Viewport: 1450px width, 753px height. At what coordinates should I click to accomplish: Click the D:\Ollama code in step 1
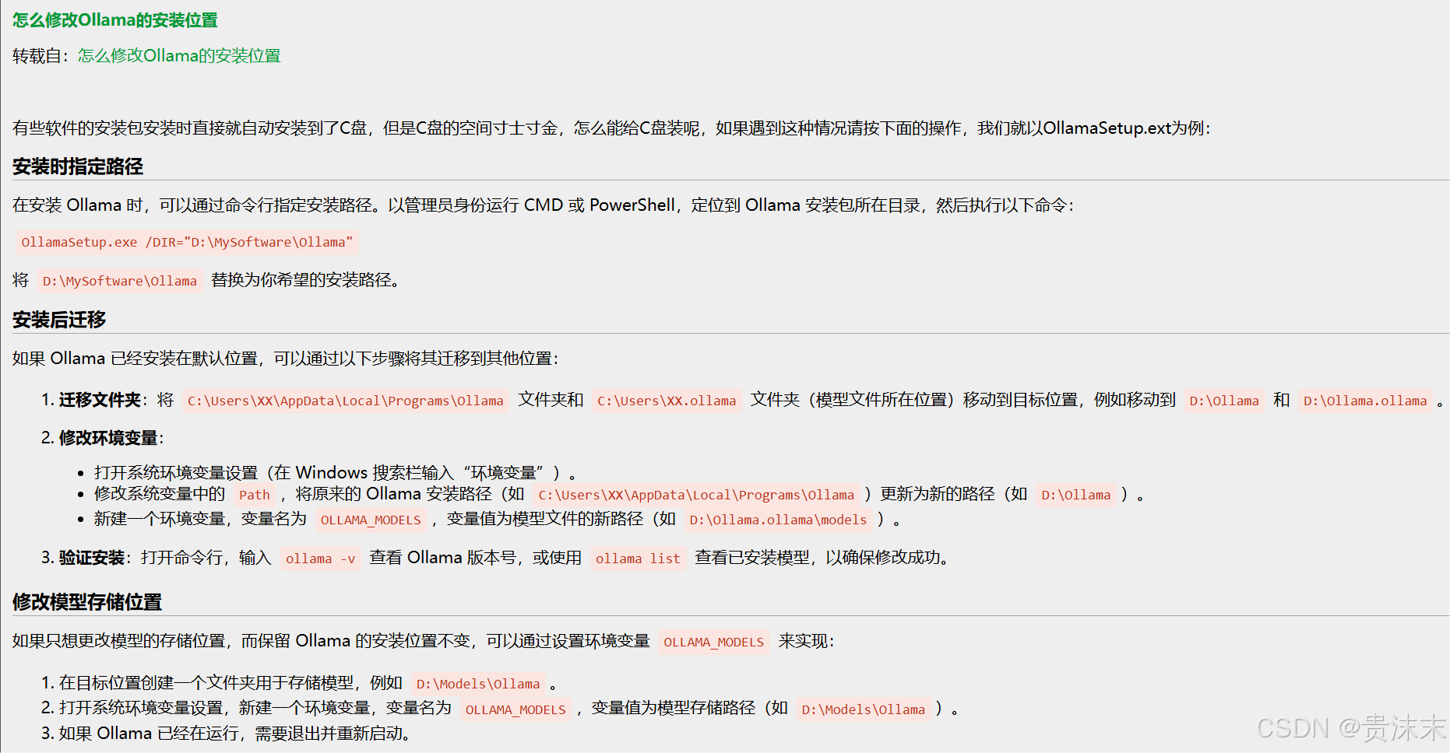click(x=1224, y=401)
